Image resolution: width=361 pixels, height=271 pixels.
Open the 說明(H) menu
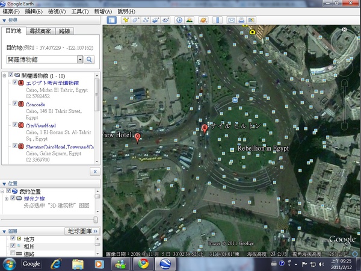pyautogui.click(x=126, y=11)
